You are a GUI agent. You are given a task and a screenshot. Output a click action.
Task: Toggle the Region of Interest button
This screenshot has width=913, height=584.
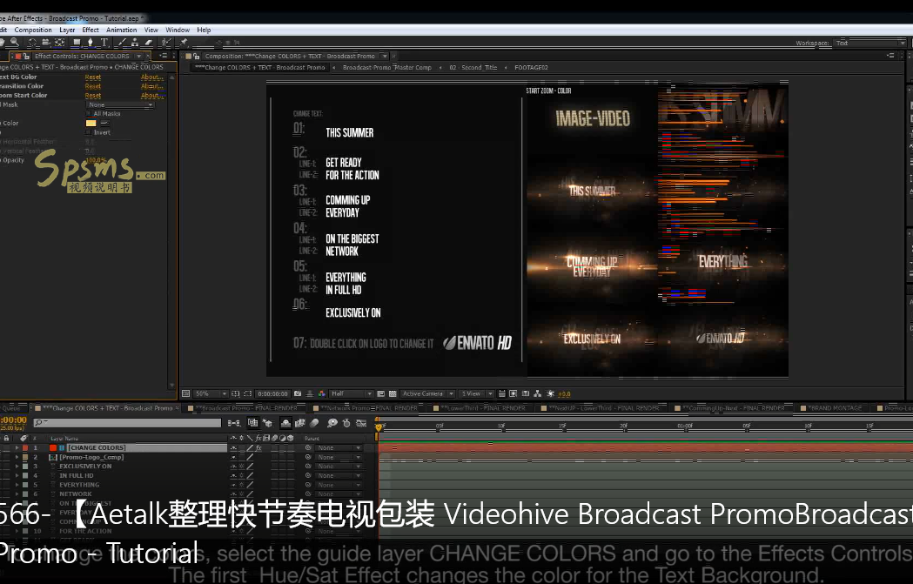click(x=381, y=393)
